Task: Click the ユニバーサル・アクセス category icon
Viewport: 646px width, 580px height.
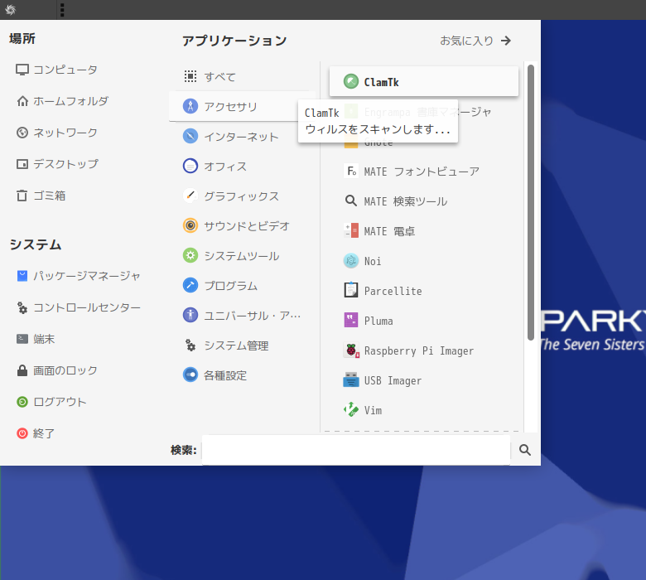Action: 190,315
